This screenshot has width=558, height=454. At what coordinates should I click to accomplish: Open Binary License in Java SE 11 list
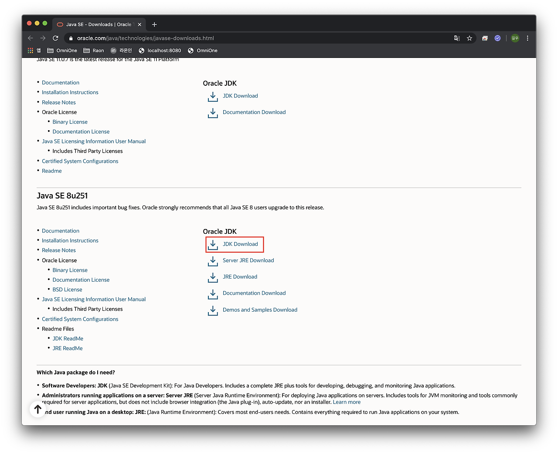(x=70, y=122)
